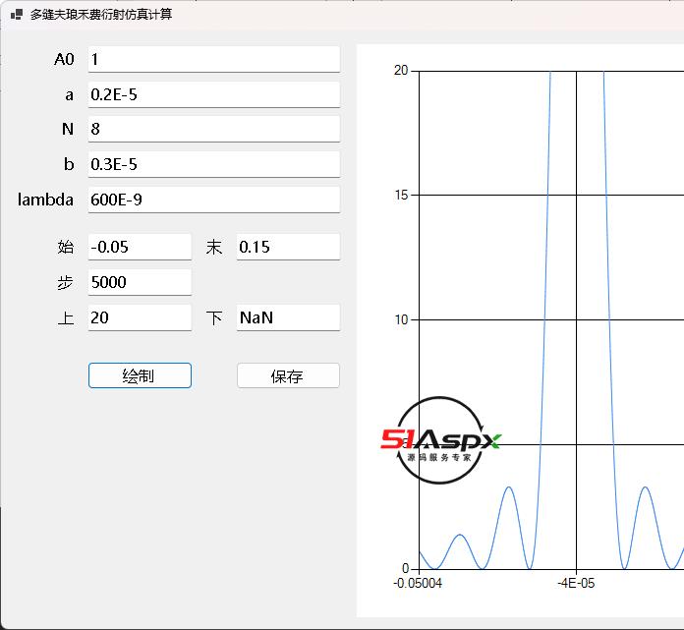Screen dimensions: 684x630
Task: Click the 步 step count field
Action: point(140,282)
